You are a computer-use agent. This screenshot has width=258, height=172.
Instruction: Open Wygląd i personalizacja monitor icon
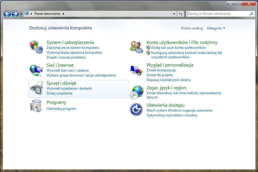(x=136, y=70)
